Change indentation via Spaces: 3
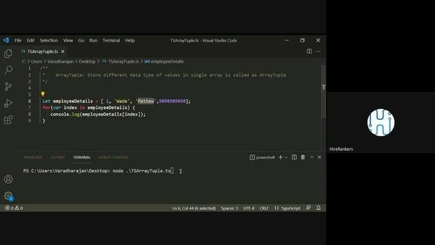Viewport: 435px width, 245px height. coord(230,208)
